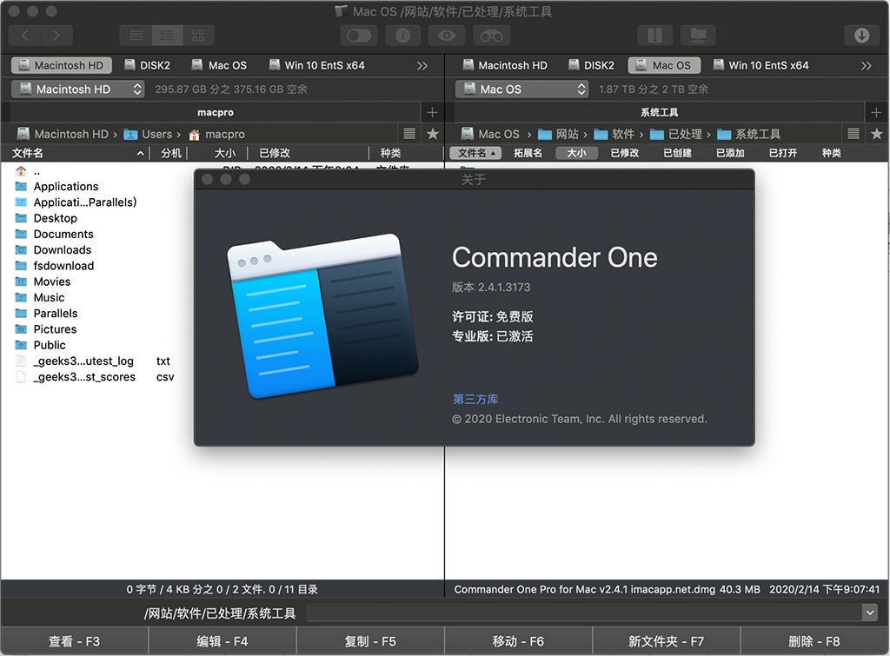Select the macpro tab in left panel

click(x=216, y=112)
